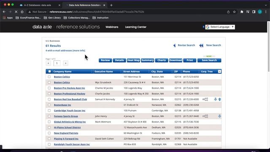270x152 pixels.
Task: Open the tab search chevron in title bar
Action: point(266,5)
